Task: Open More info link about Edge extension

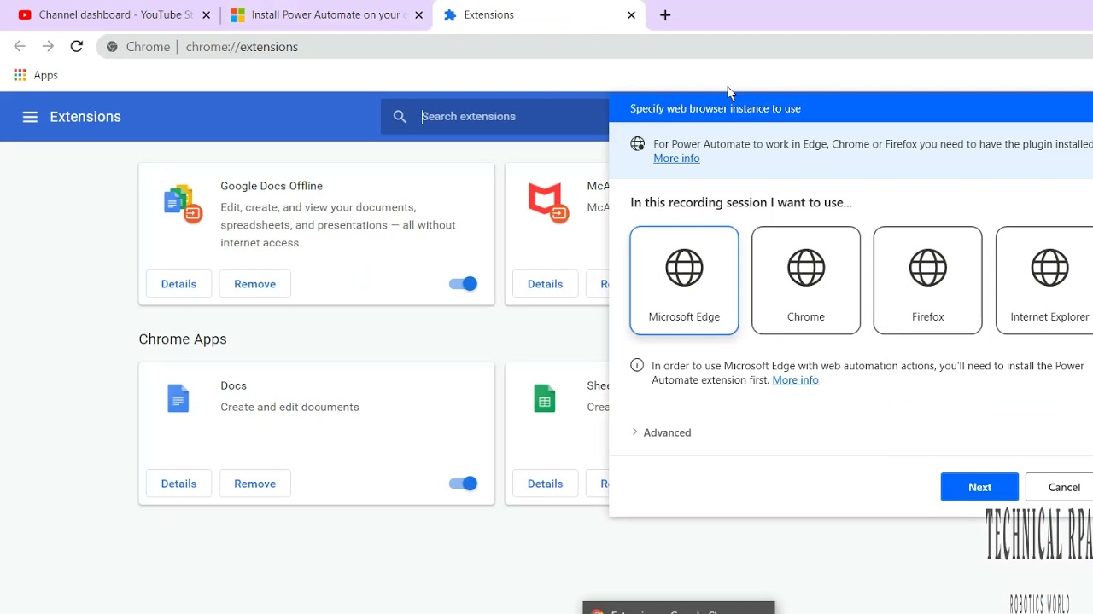Action: (x=795, y=380)
